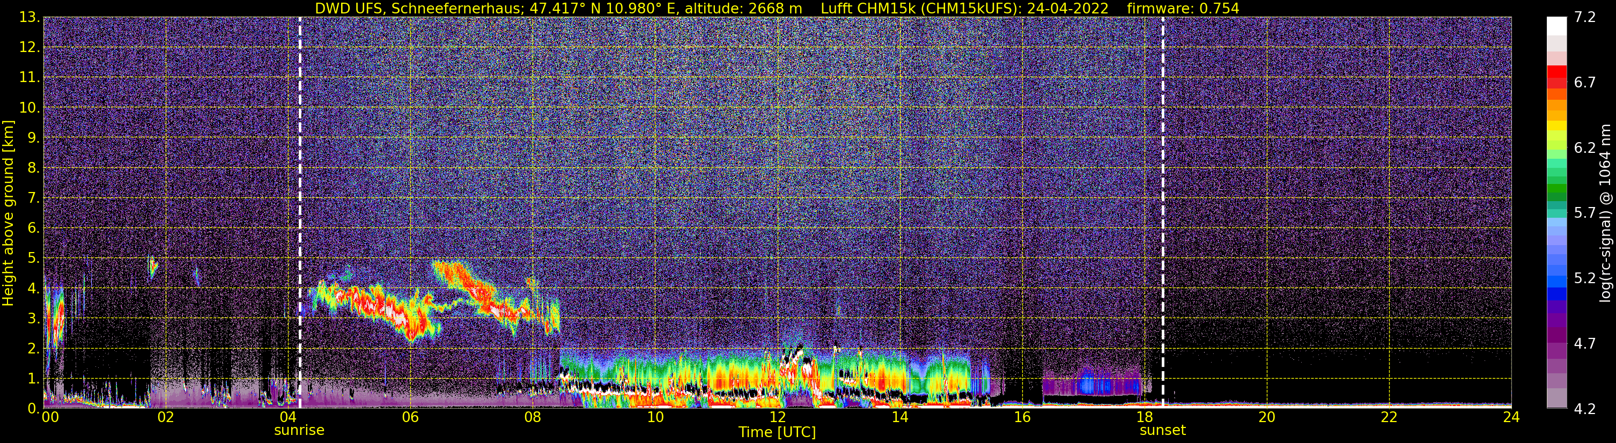Click the white dashed sunset marker line
This screenshot has height=443, width=1616.
(x=1163, y=213)
